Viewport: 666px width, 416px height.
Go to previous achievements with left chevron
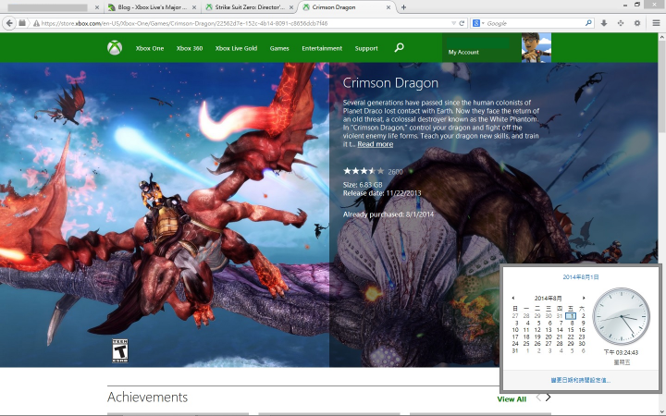538,398
